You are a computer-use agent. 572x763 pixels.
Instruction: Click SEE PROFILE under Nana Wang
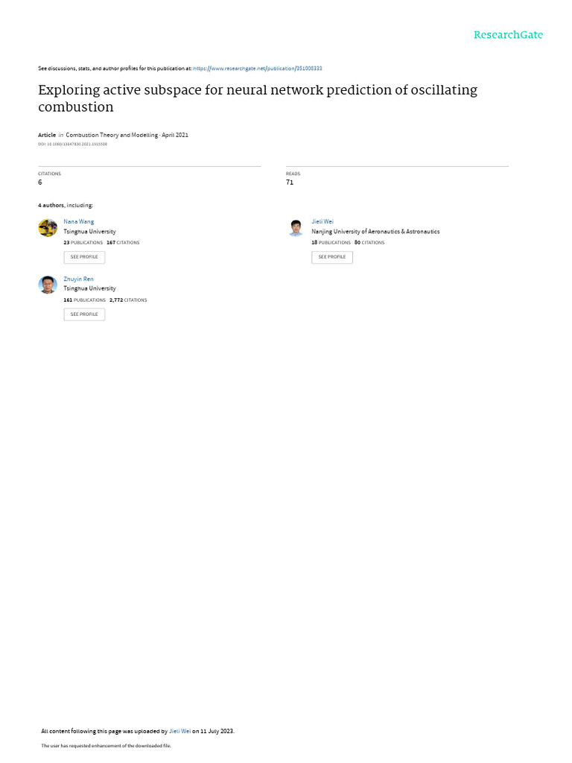tap(84, 257)
